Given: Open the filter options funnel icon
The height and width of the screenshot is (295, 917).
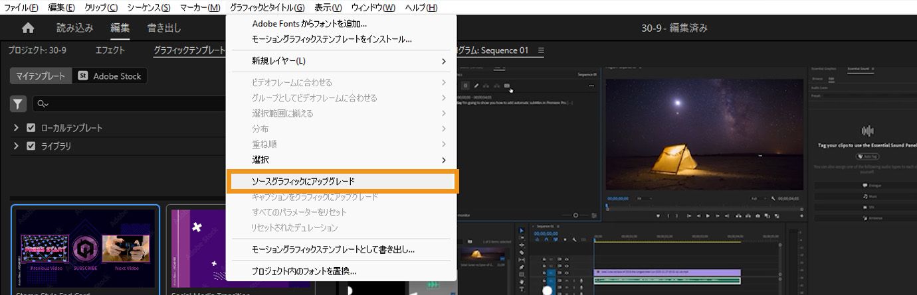Looking at the screenshot, I should pos(18,103).
